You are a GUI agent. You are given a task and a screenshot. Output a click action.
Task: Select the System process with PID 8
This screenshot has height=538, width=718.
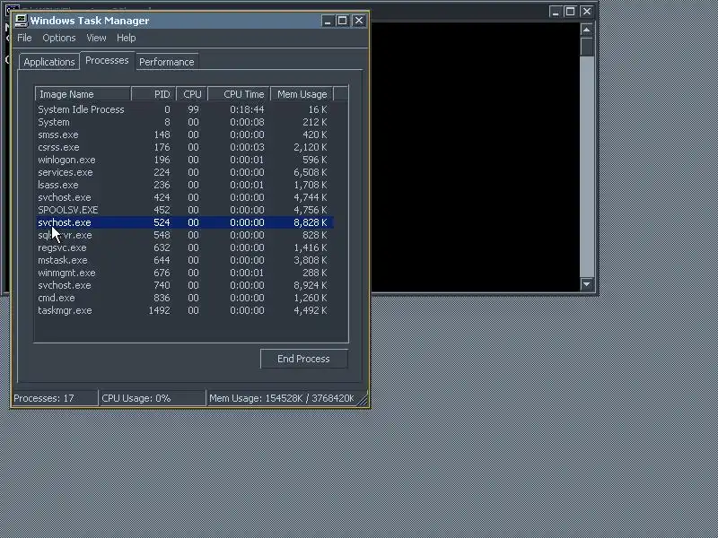(x=185, y=122)
